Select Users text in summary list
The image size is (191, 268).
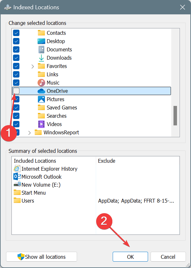[28, 200]
